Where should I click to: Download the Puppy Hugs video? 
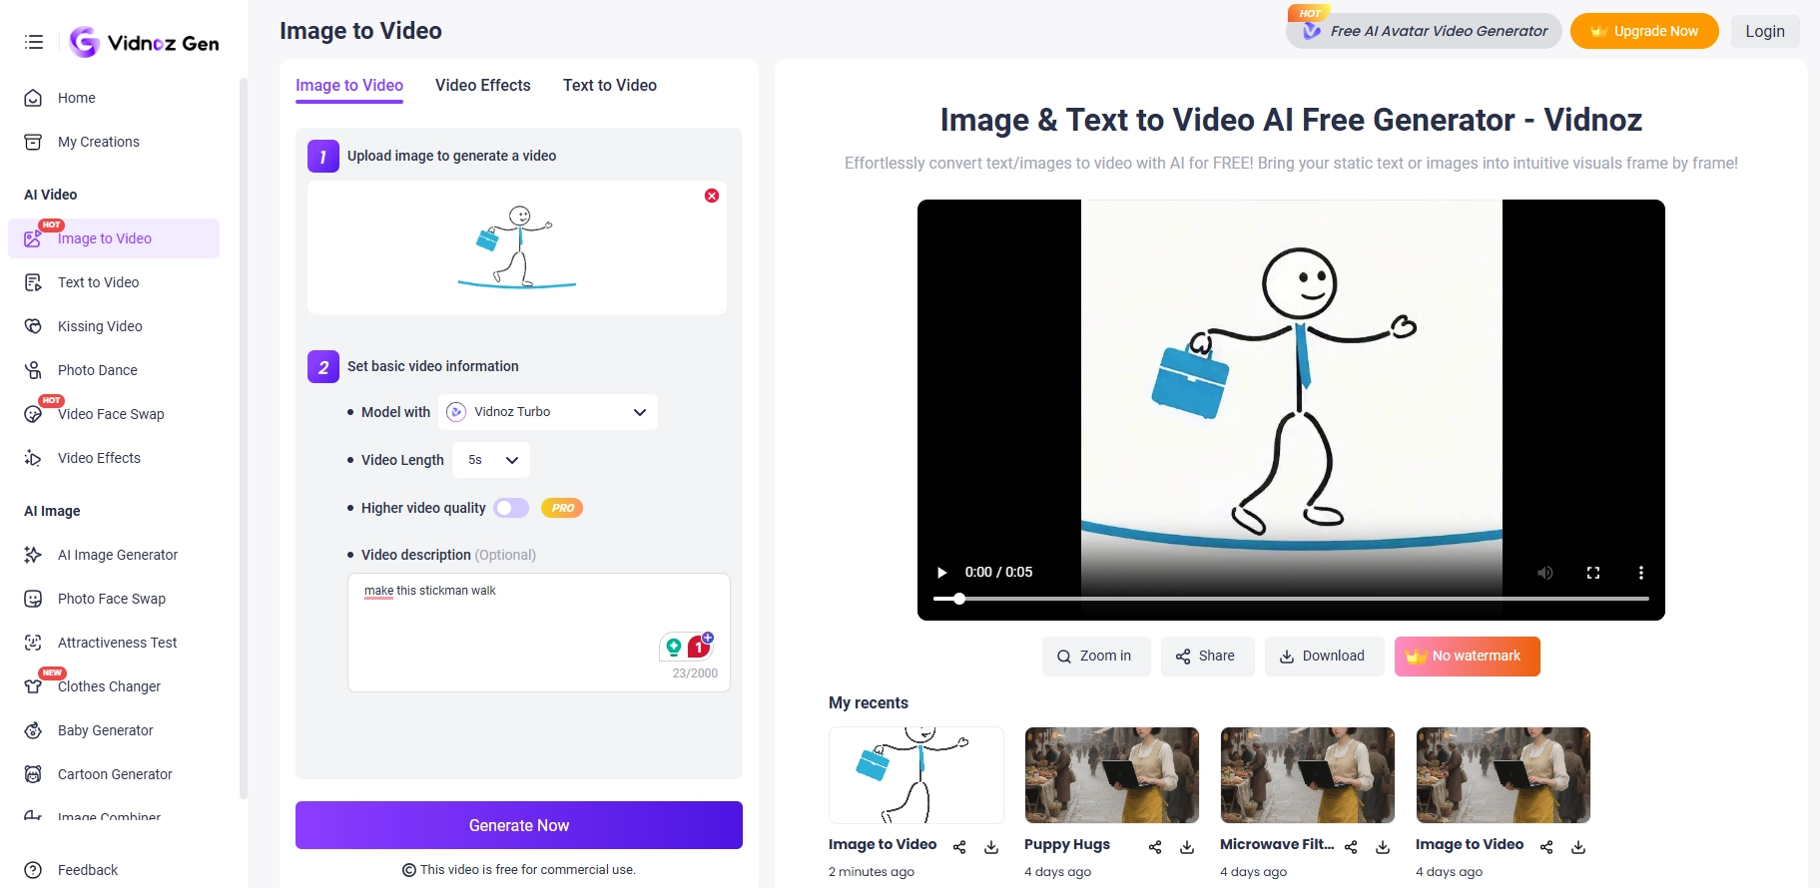coord(1187,847)
